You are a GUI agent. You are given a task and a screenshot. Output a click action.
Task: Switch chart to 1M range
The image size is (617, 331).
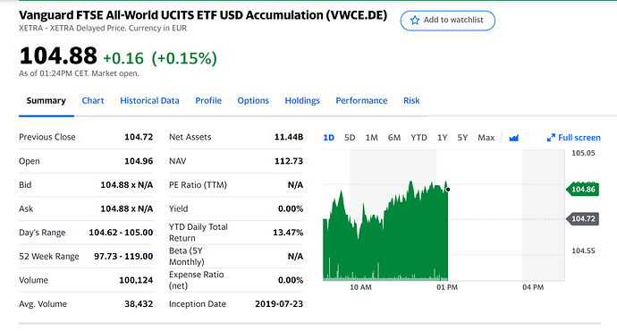click(371, 138)
